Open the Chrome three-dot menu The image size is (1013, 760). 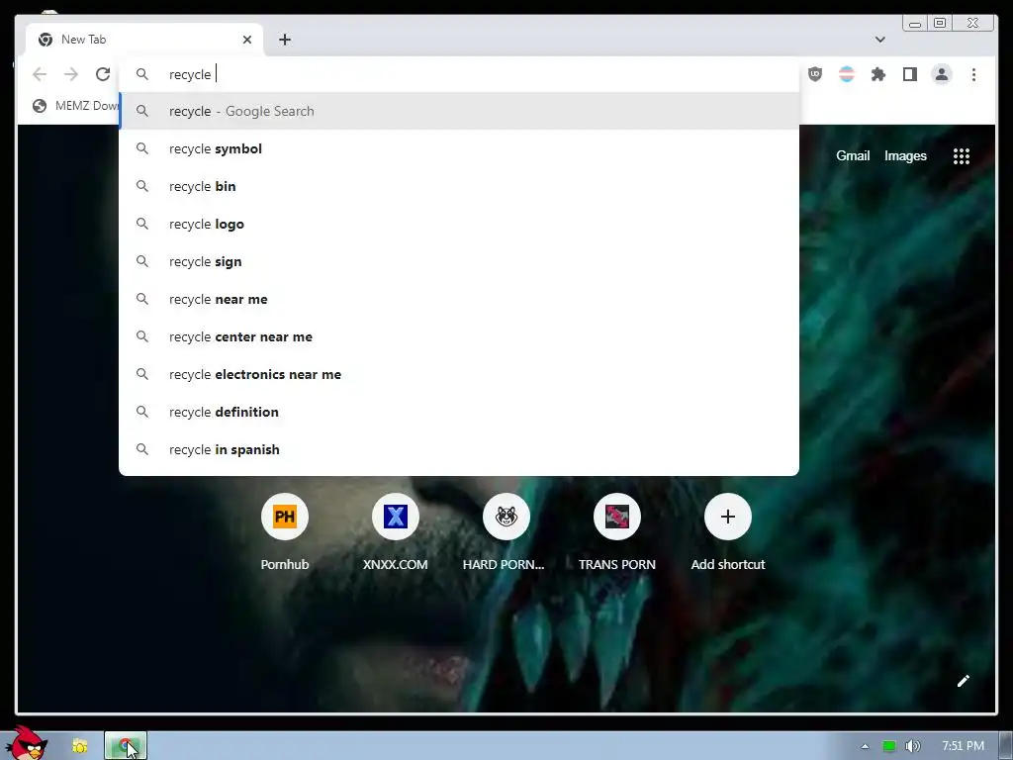(x=973, y=74)
